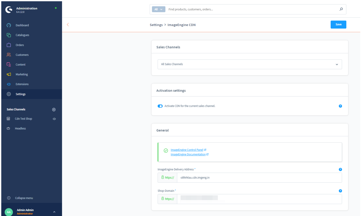Open the All Sales Channels dropdown
The height and width of the screenshot is (216, 361).
click(250, 64)
